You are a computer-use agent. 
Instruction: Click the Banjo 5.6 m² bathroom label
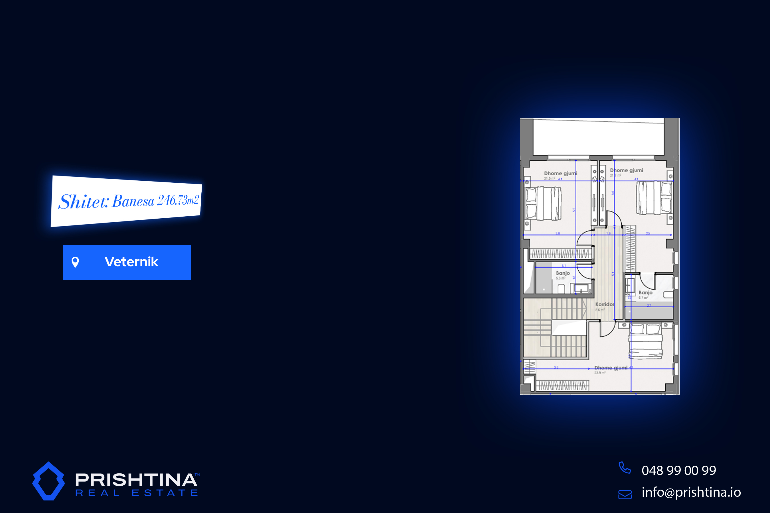click(x=562, y=275)
